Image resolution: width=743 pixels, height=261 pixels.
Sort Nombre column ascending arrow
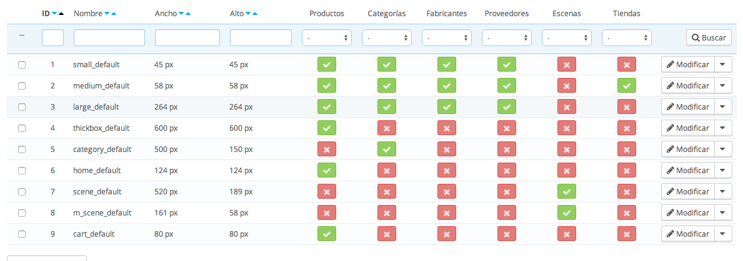point(113,13)
